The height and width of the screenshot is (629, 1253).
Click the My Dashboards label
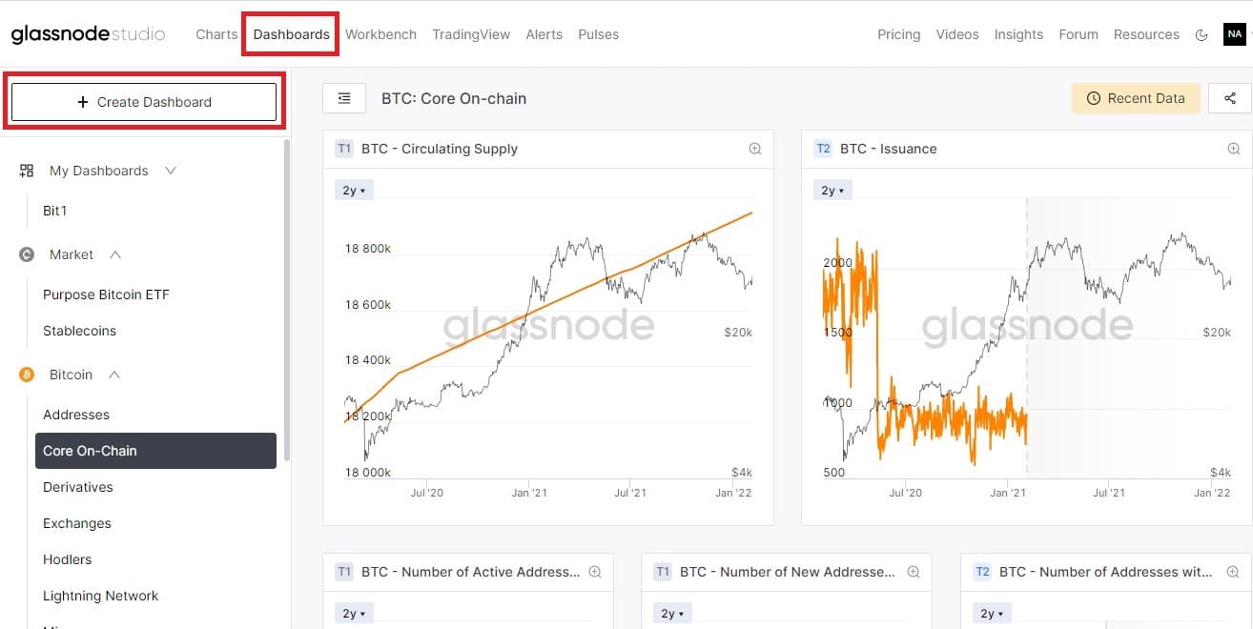point(99,171)
